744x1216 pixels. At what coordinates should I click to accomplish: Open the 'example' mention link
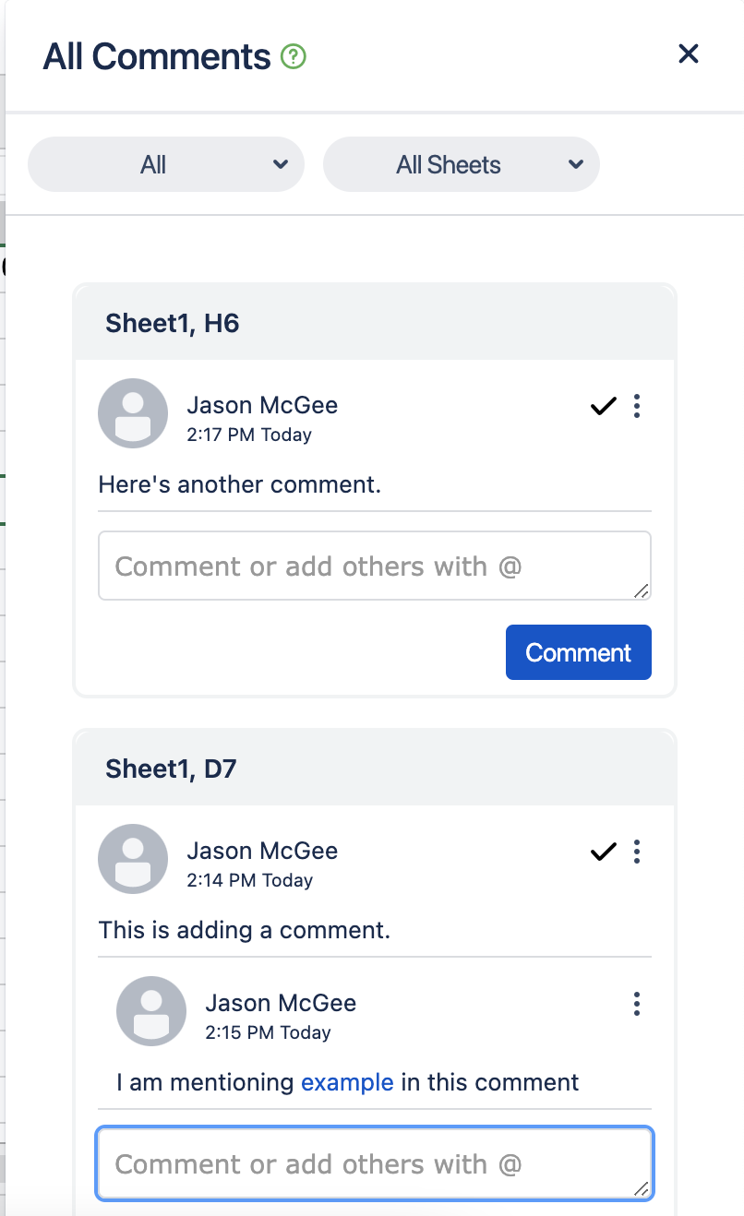pos(347,1082)
